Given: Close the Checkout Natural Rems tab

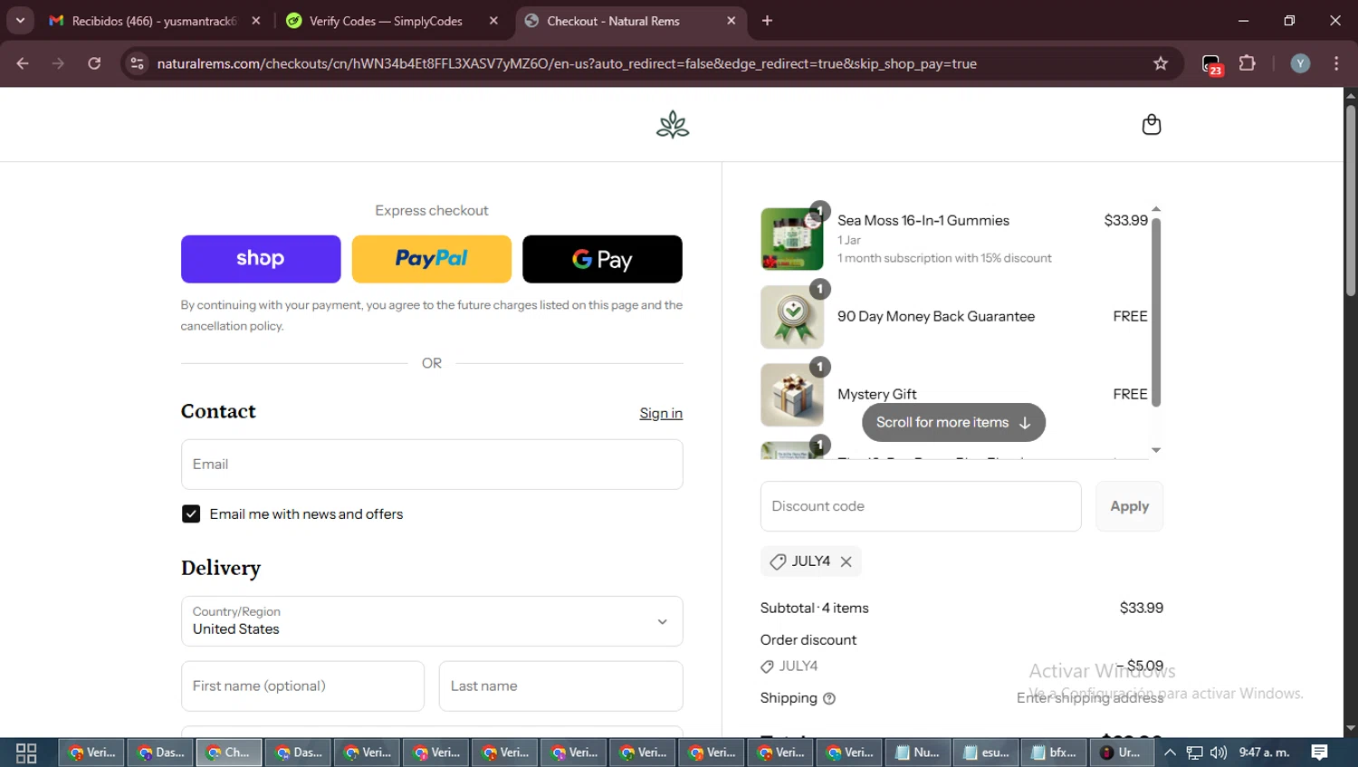Looking at the screenshot, I should tap(732, 21).
